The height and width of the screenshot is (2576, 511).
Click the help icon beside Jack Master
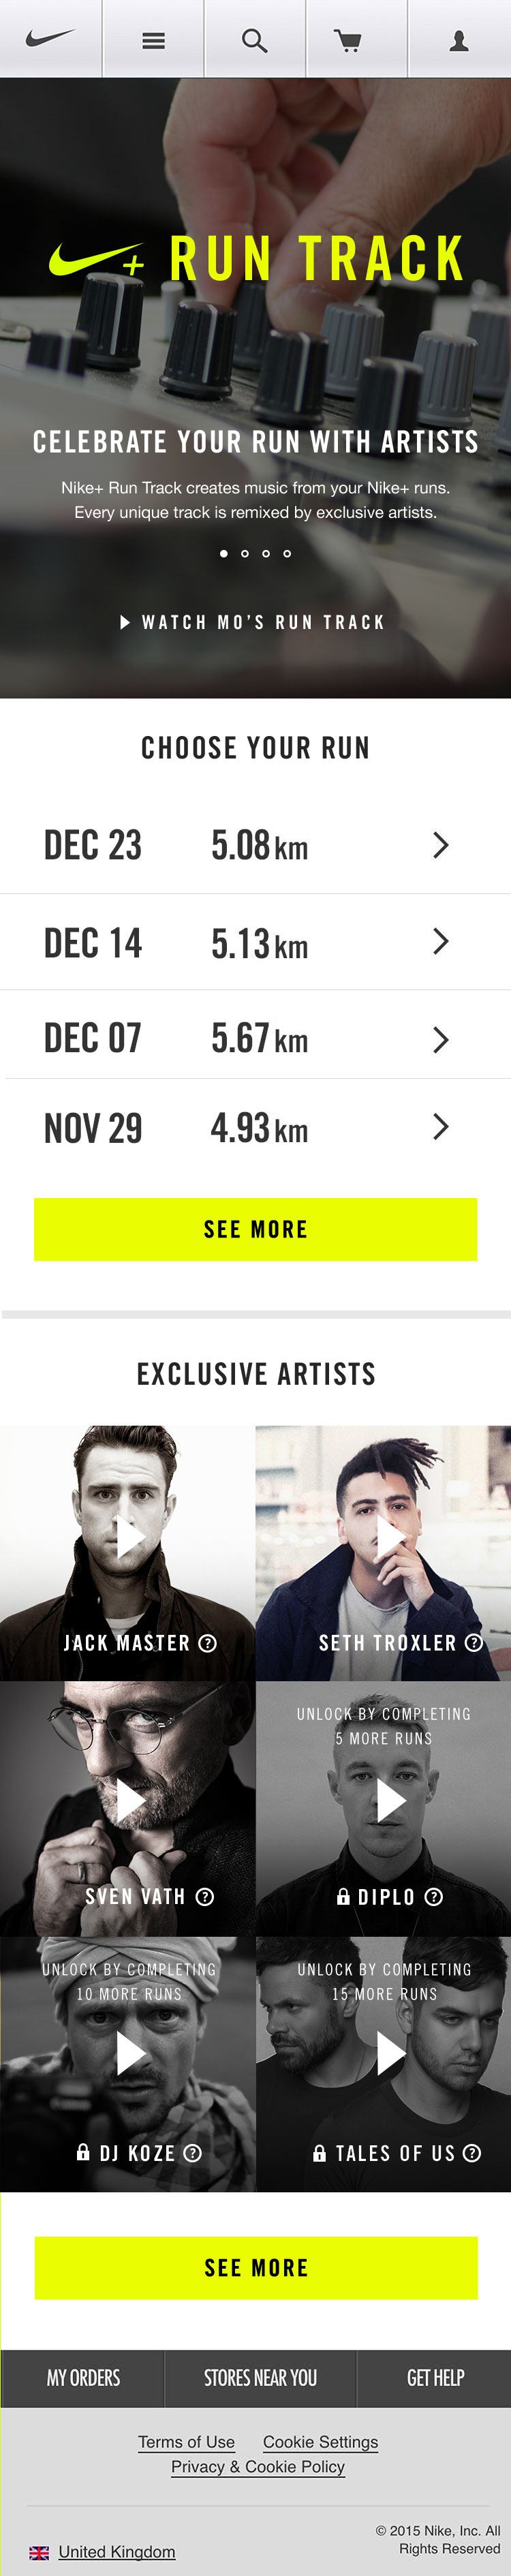208,1643
